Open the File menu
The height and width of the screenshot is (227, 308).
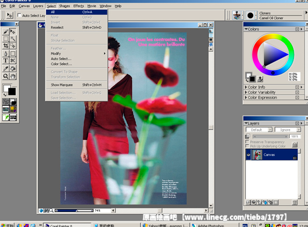coord(3,6)
